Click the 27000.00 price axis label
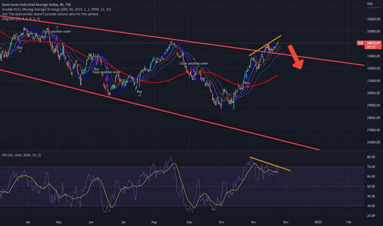 (x=374, y=130)
